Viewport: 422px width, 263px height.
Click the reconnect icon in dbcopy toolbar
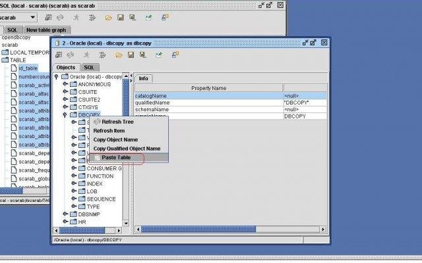(71, 55)
